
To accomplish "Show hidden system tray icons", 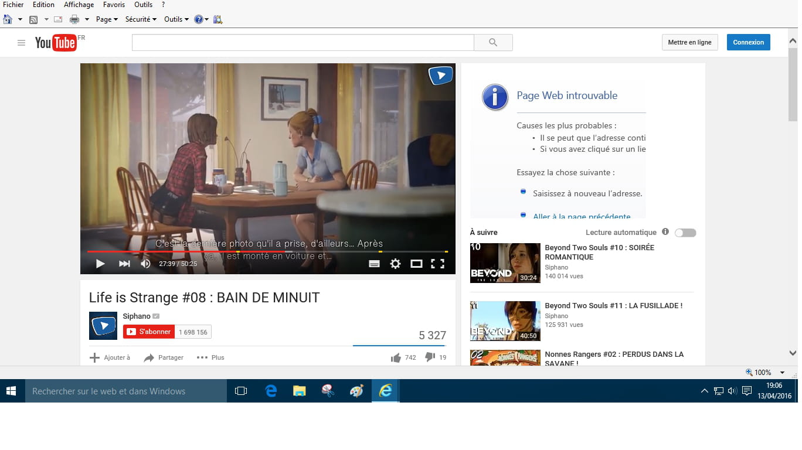I will 705,391.
